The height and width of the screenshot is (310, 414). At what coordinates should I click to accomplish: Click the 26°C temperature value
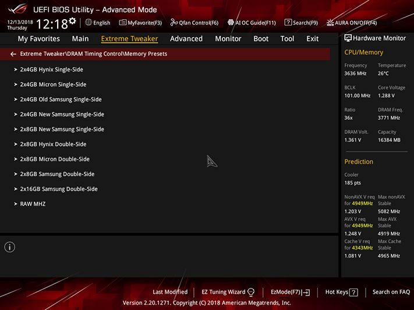click(383, 73)
